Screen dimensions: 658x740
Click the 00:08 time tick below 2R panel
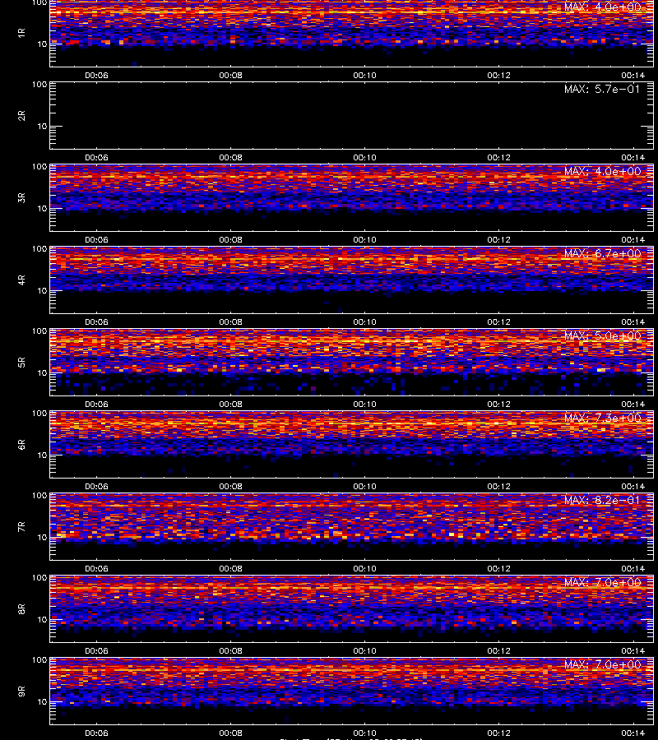pyautogui.click(x=230, y=158)
